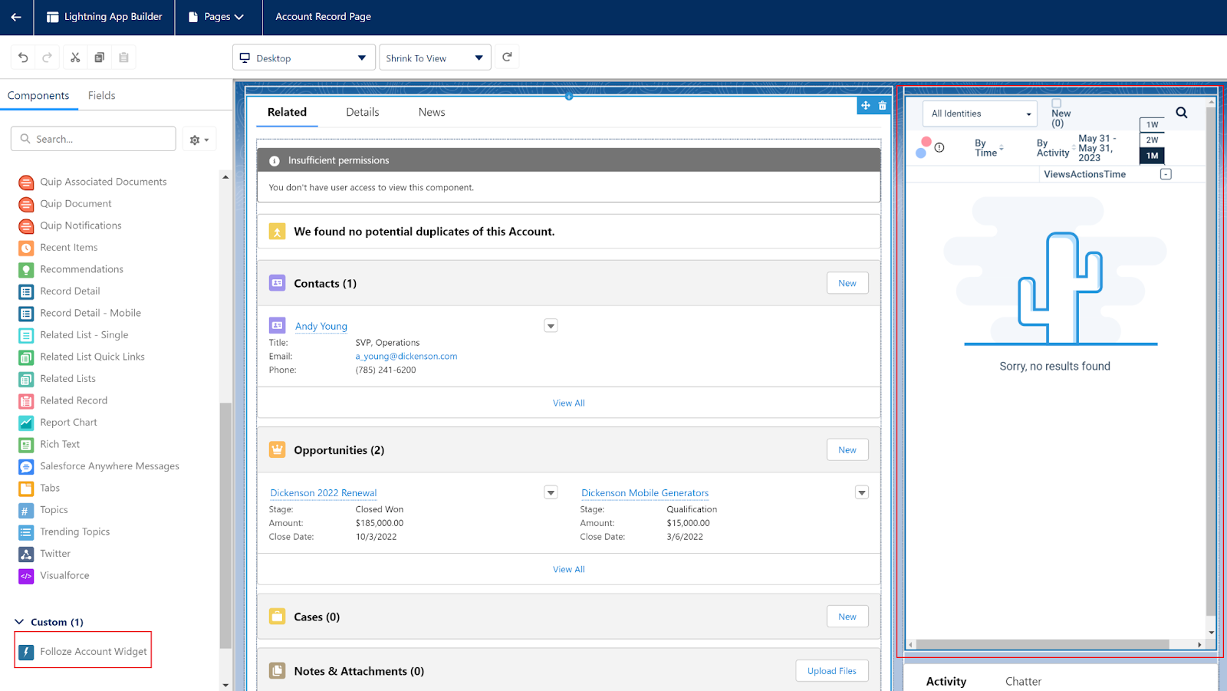Open the search magnifier in the Folloze widget
Image resolution: width=1227 pixels, height=691 pixels.
1181,113
